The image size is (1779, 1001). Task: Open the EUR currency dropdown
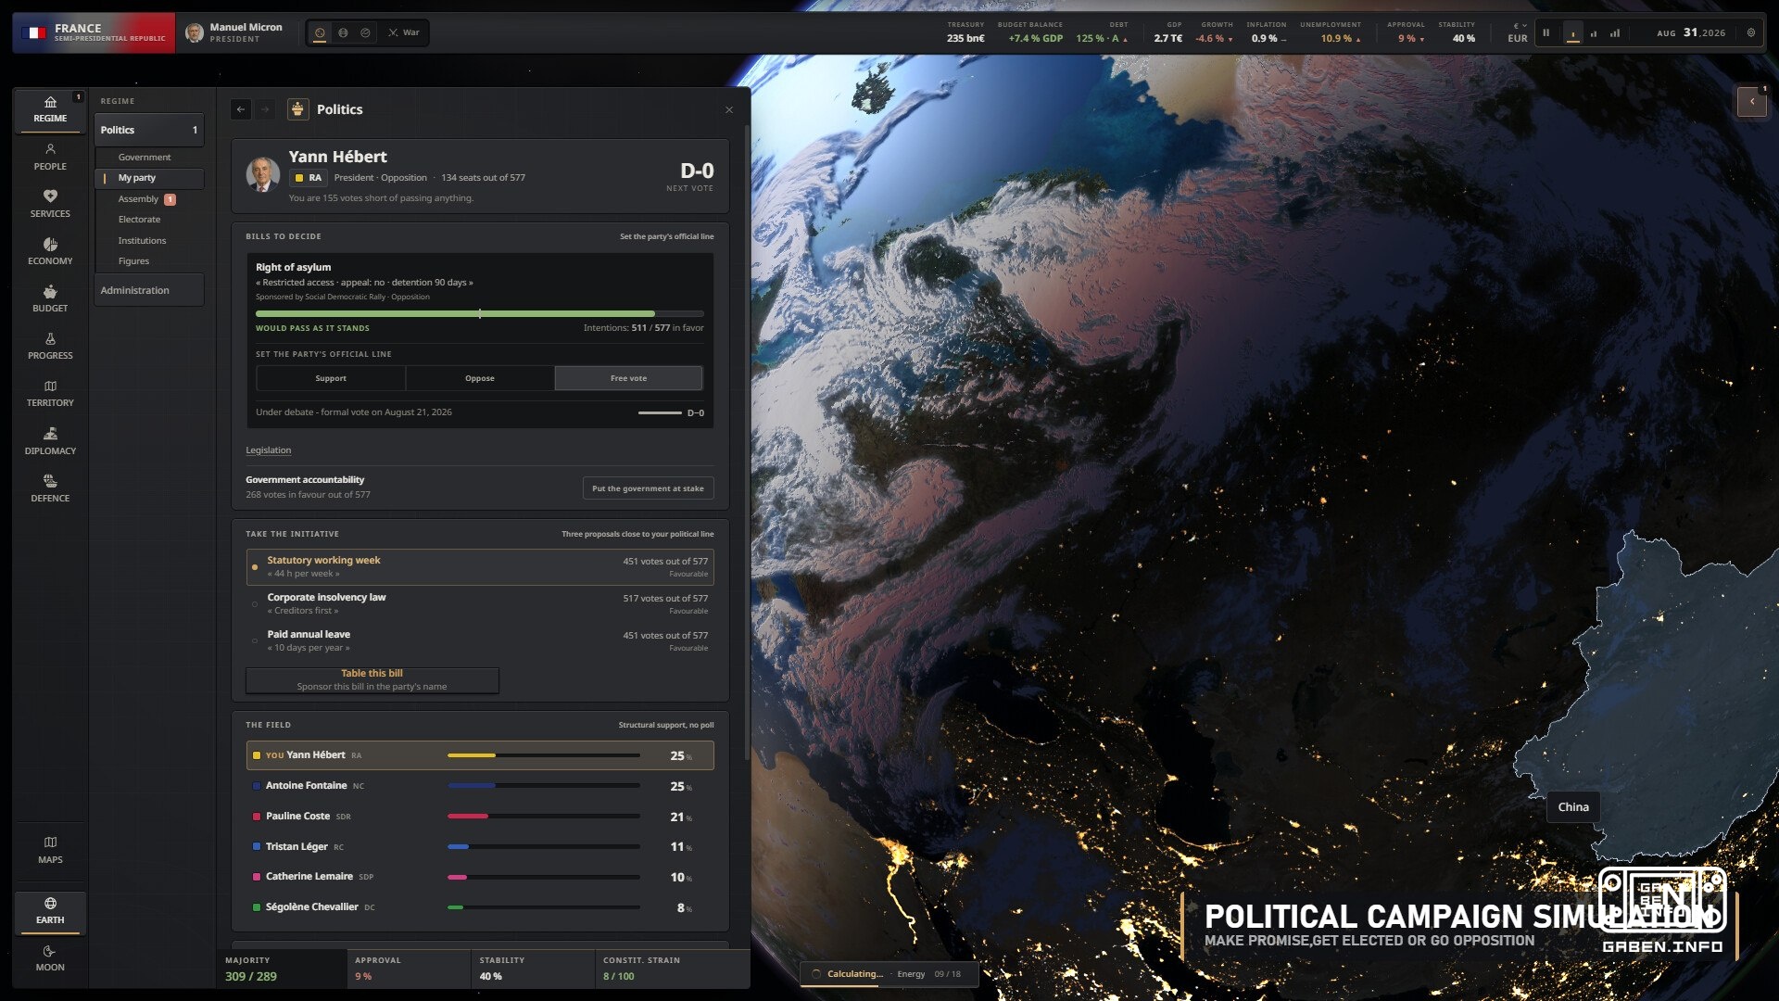(1518, 33)
